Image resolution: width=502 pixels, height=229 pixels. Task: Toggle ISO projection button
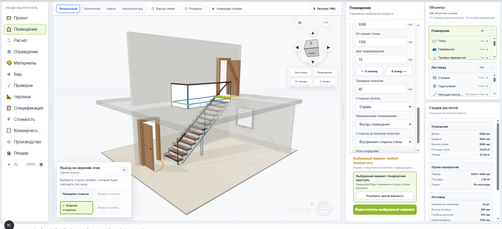tap(326, 23)
